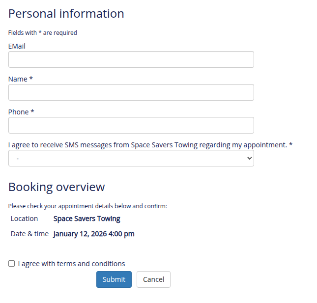The image size is (317, 303).
Task: Click the EMail field label
Action: (17, 46)
